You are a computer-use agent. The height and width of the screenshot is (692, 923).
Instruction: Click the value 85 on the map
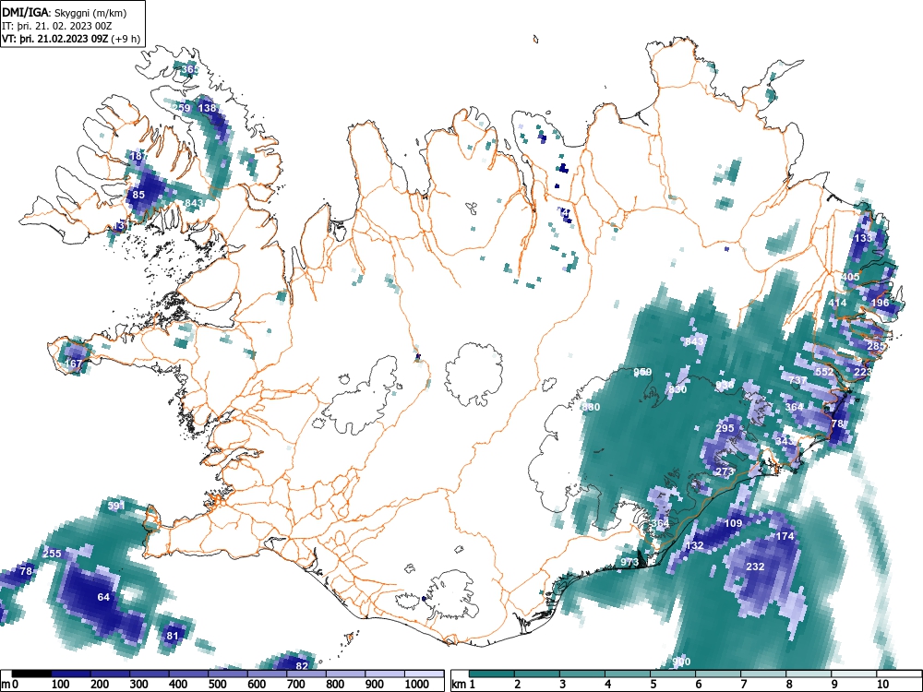tap(138, 194)
